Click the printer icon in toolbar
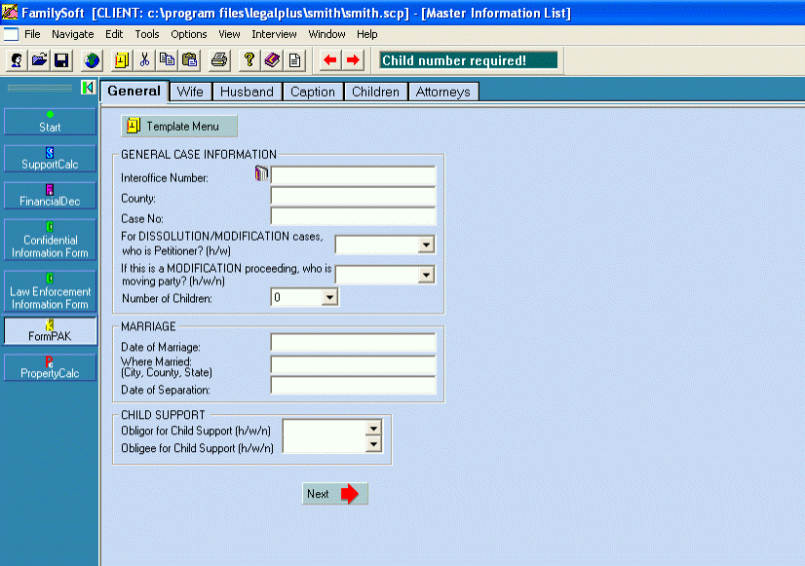Screen dimensions: 805x566 point(219,60)
